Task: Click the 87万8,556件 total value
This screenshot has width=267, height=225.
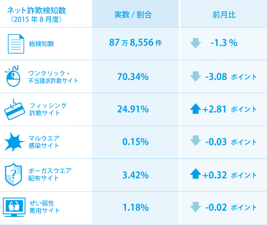Action: point(136,43)
